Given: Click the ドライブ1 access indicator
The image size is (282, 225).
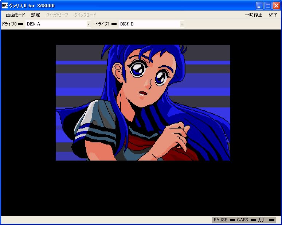Looking at the screenshot, I should (x=114, y=24).
